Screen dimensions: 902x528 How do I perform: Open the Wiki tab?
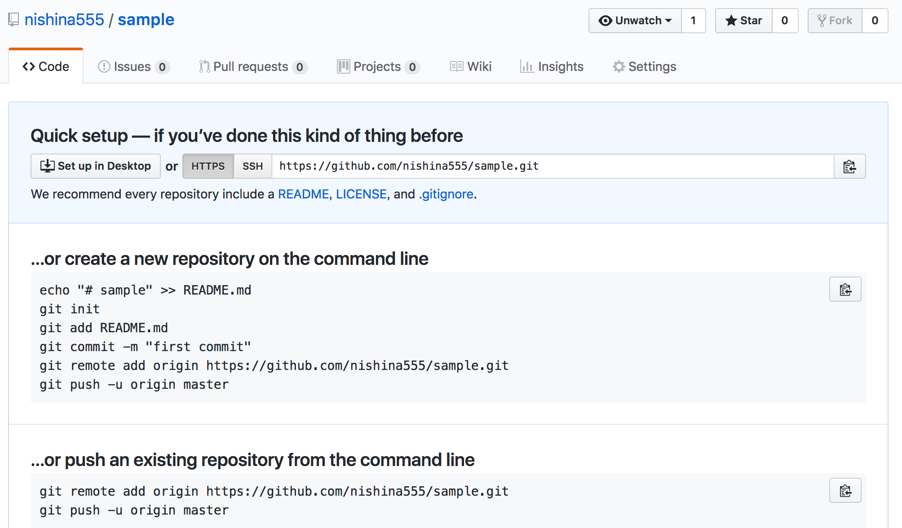coord(471,66)
